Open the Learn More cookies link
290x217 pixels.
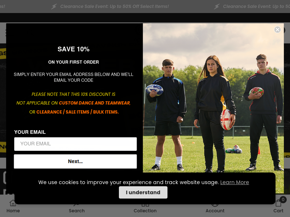tap(235, 182)
